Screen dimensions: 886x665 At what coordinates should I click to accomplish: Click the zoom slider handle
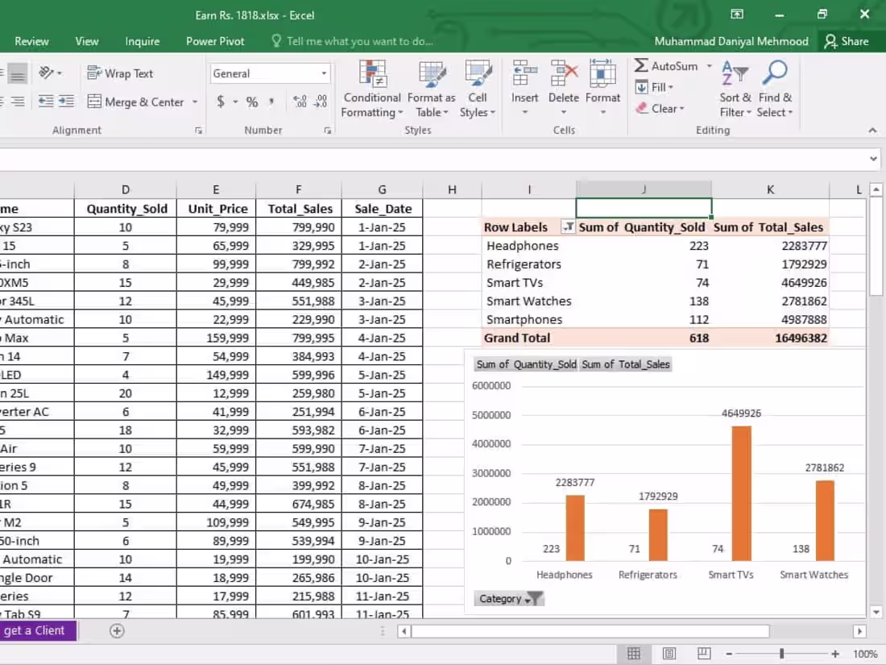(782, 654)
